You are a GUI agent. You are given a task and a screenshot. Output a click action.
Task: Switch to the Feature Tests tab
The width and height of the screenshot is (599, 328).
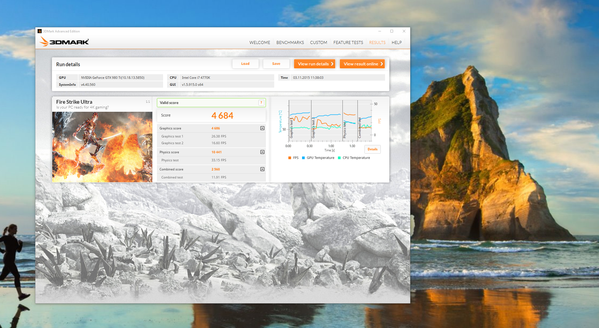pyautogui.click(x=348, y=42)
